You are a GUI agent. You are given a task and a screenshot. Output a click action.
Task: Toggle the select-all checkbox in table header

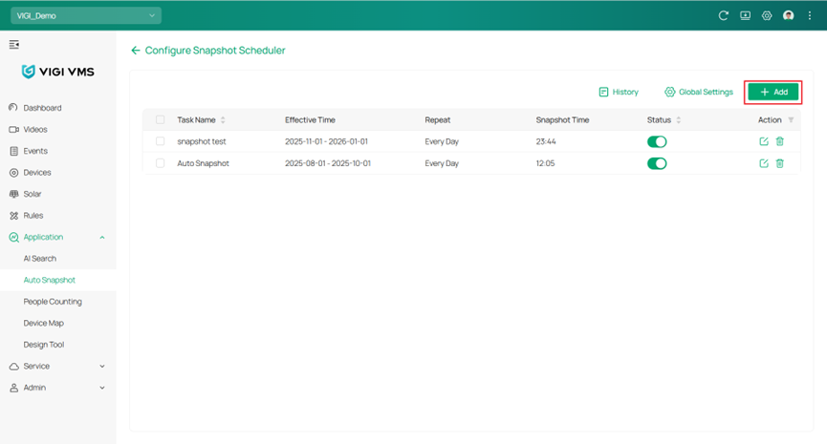pyautogui.click(x=160, y=119)
